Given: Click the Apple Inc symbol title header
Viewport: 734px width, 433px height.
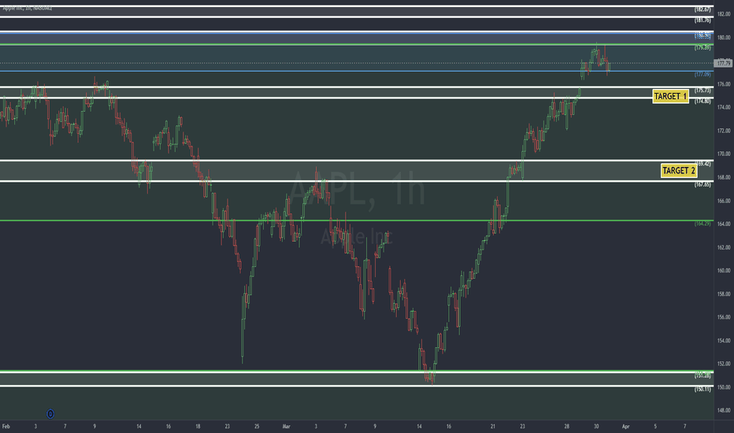Looking at the screenshot, I should point(28,8).
